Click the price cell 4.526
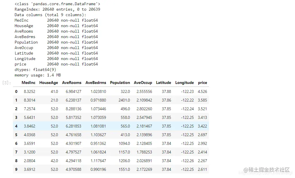This screenshot has height=178, width=295. pos(202,91)
